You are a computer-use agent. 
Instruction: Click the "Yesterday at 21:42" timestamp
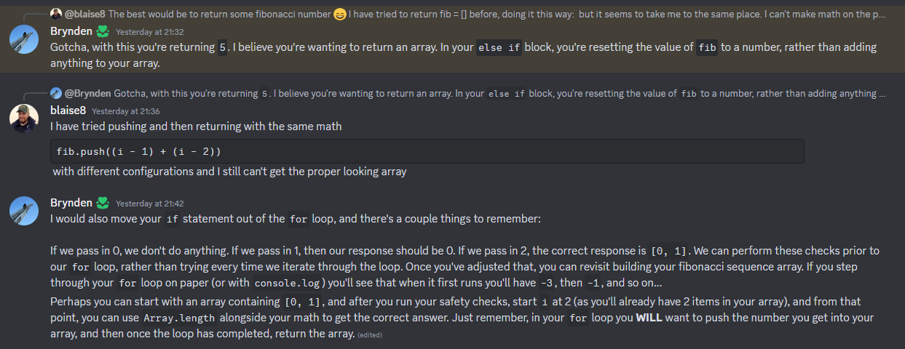pos(149,204)
